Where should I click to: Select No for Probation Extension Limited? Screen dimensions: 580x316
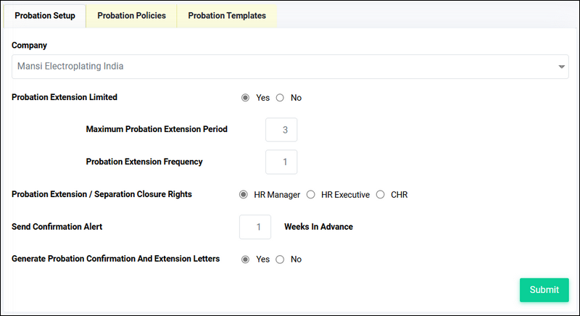tap(280, 98)
